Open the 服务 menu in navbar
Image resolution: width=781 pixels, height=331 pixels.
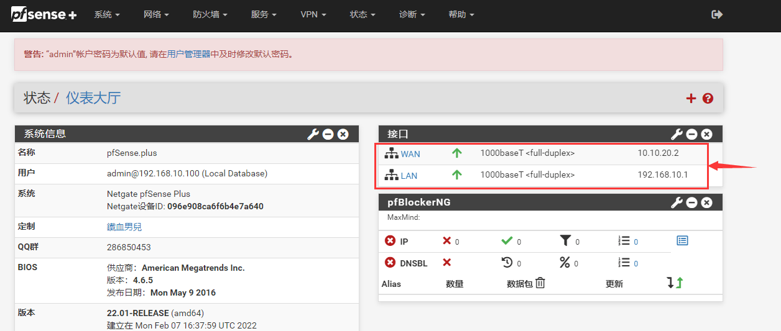[264, 14]
